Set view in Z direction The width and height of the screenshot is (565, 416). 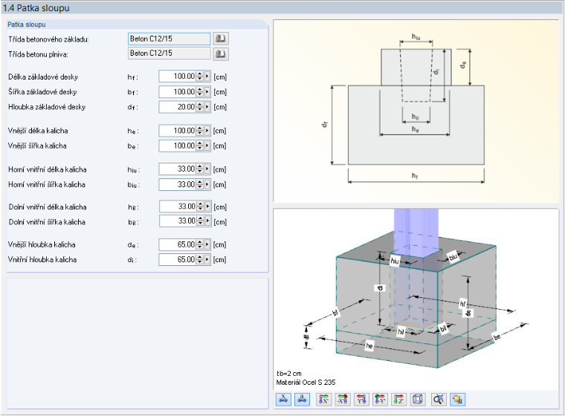point(398,399)
